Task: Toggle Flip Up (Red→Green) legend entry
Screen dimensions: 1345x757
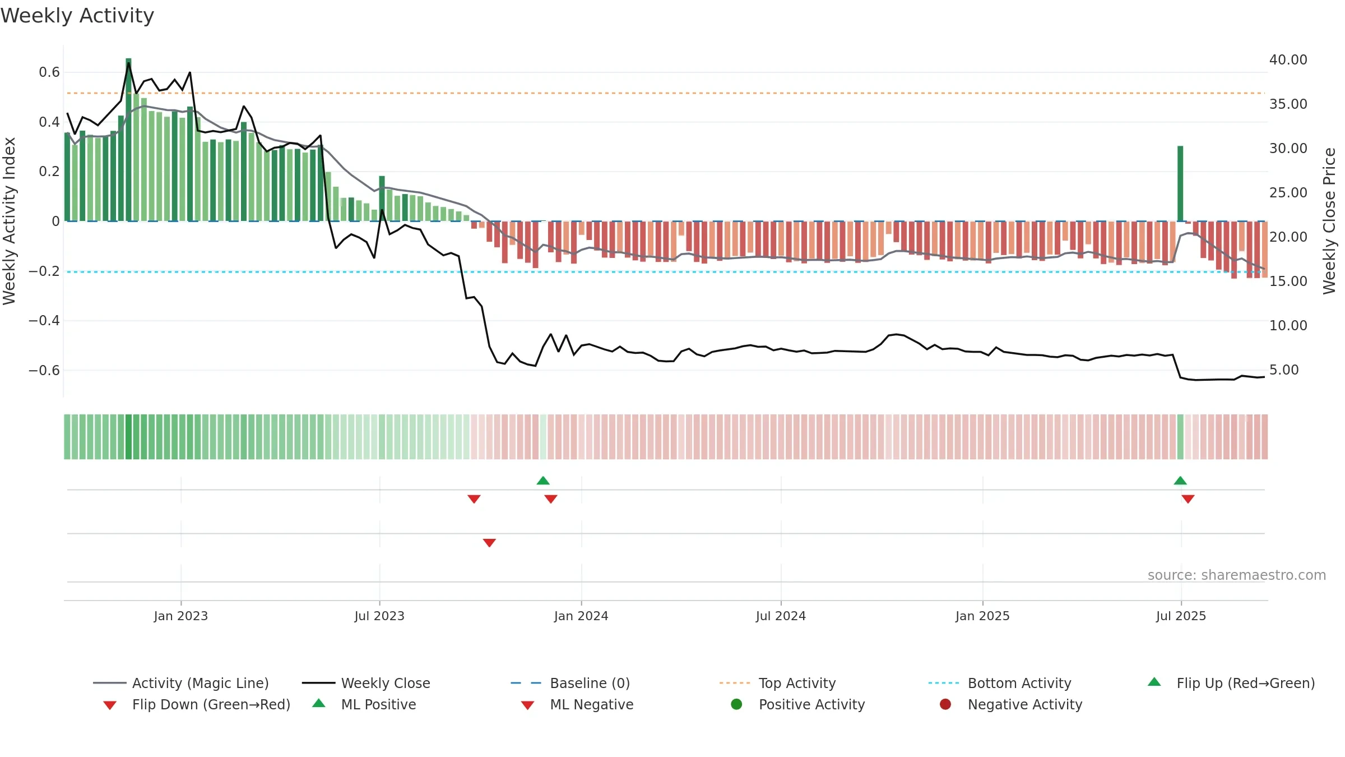Action: pos(1231,683)
